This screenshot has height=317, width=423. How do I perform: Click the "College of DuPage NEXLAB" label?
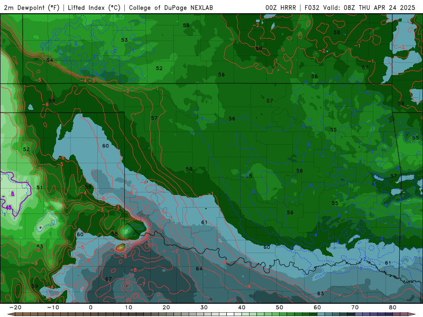point(171,8)
